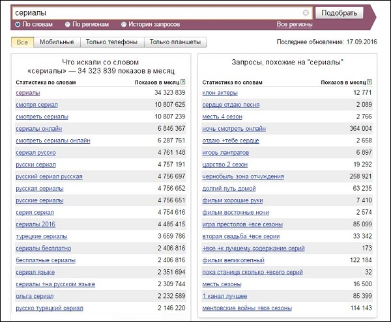Click the 'Последнее обновление: 17.09.2016' text
The width and height of the screenshot is (391, 322).
point(327,42)
